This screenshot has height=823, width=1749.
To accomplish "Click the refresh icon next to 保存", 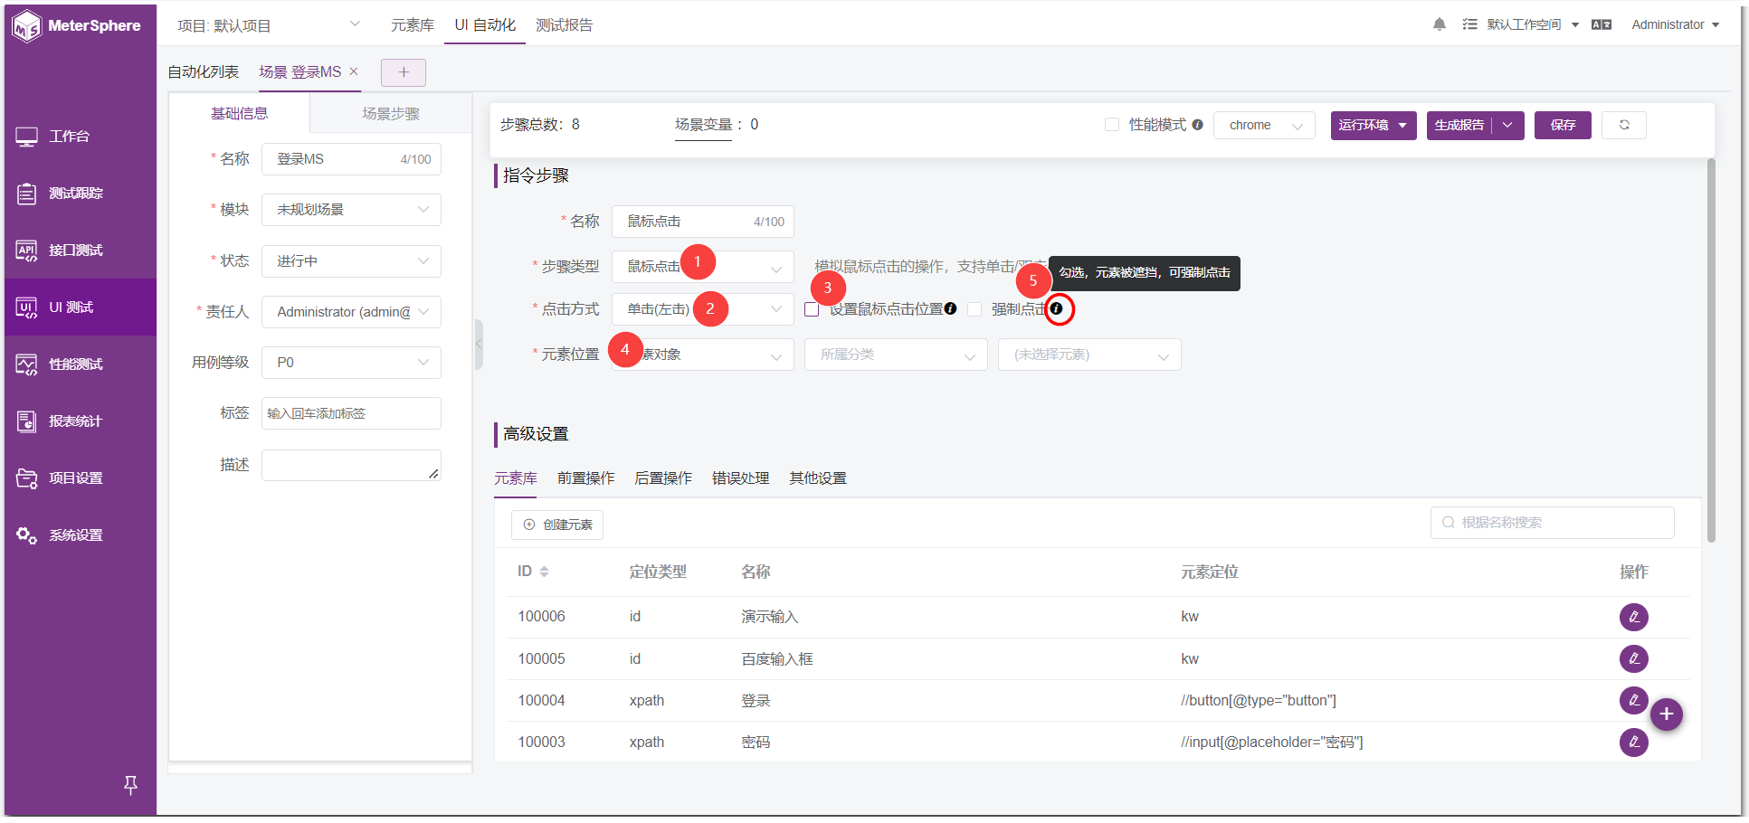I will pos(1624,125).
